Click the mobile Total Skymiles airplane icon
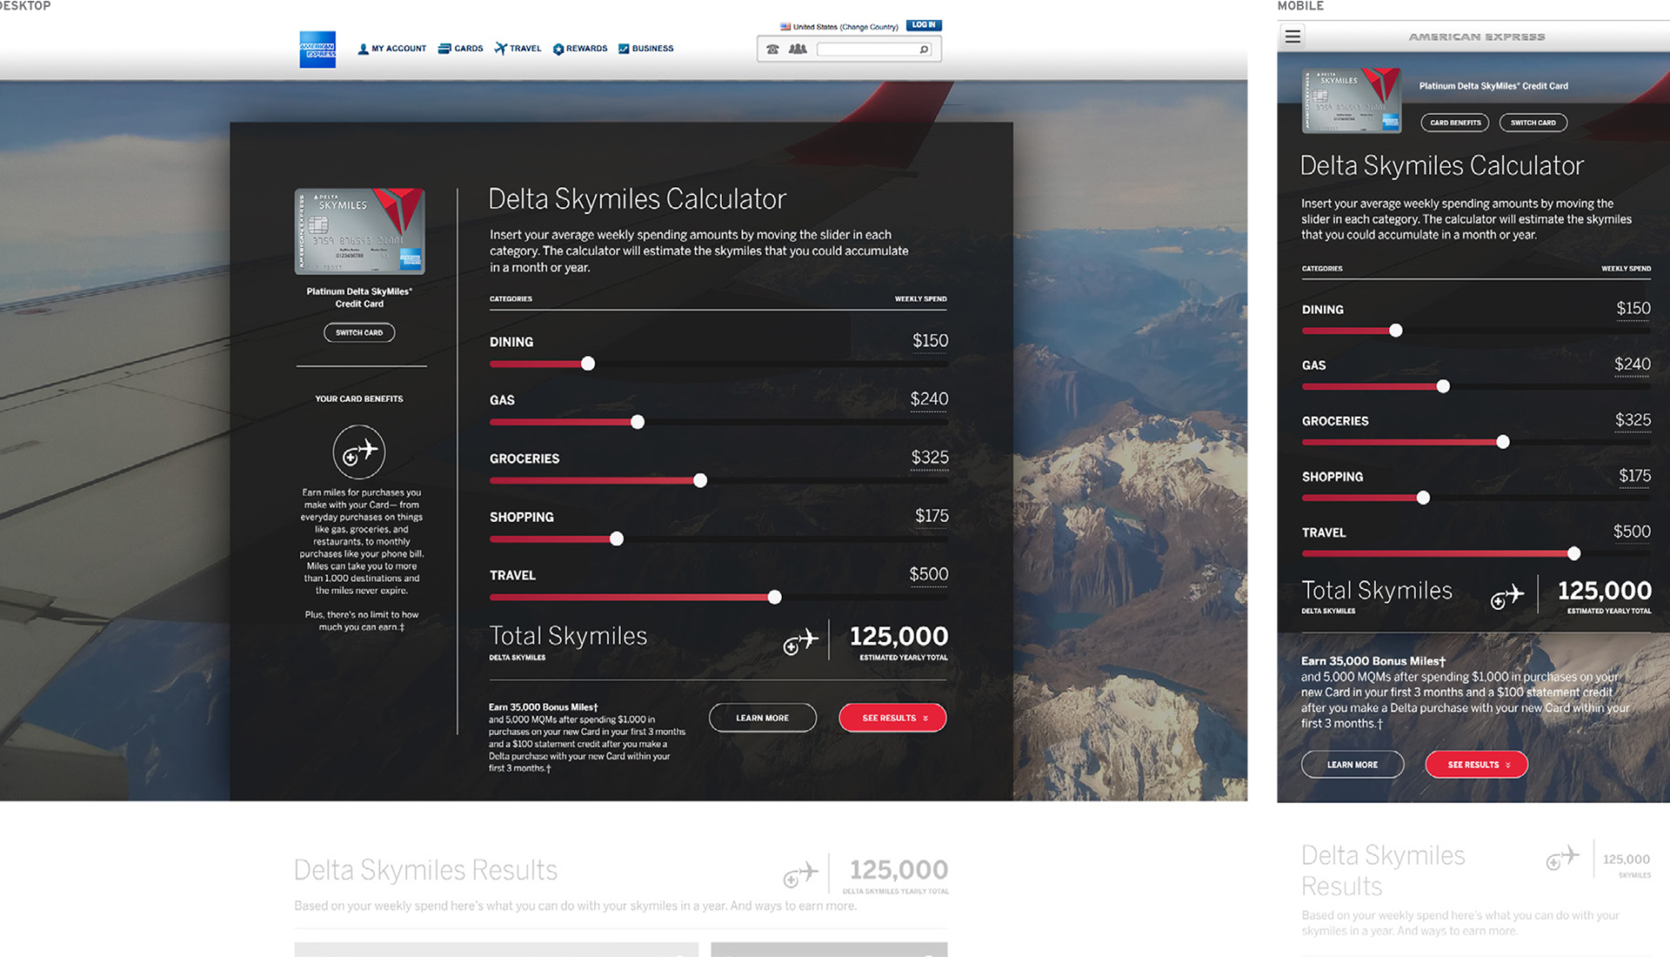The image size is (1670, 957). tap(1507, 596)
